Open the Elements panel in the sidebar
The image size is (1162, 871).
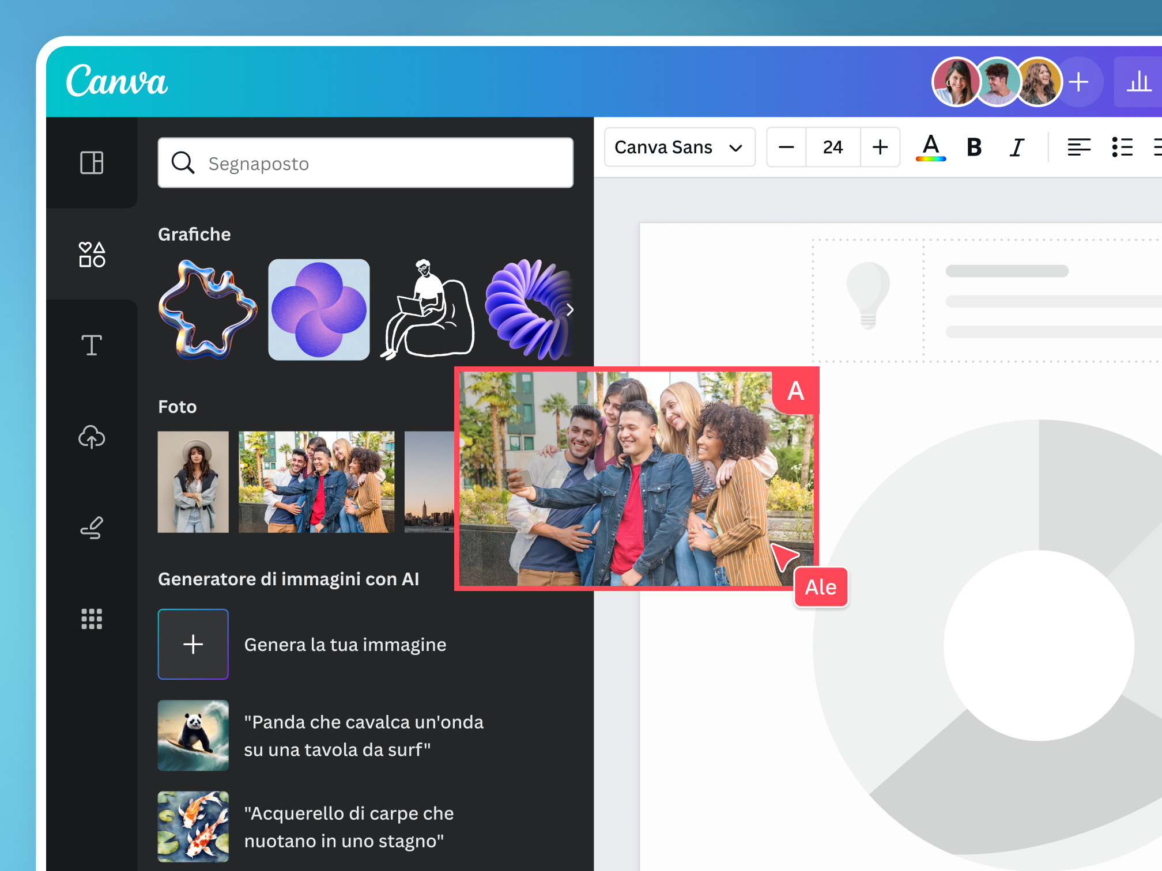point(91,253)
